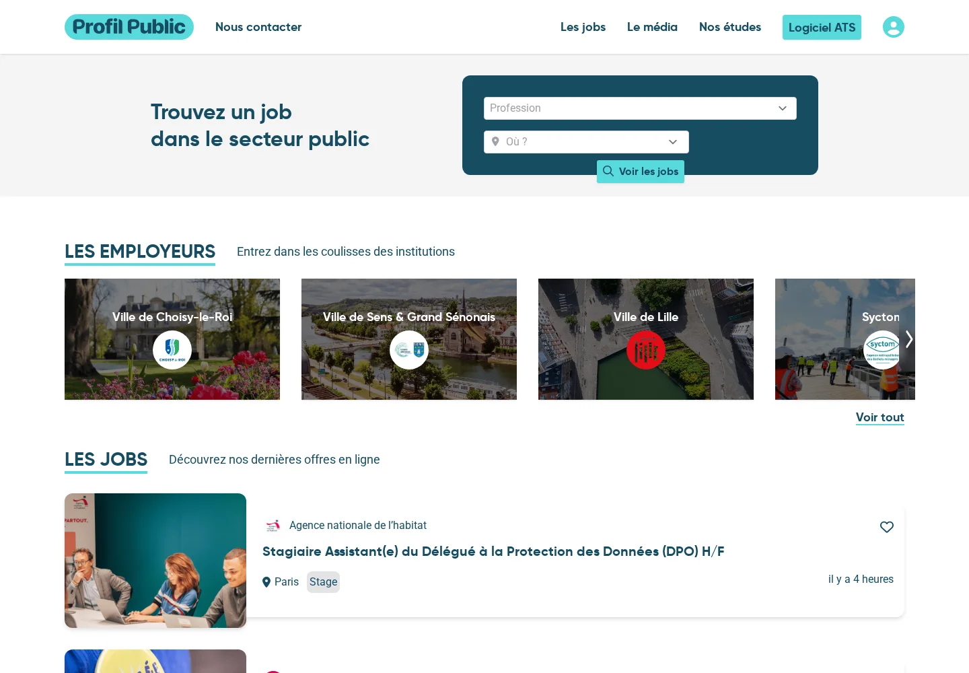Click the LES JOBS heading
969x673 pixels.
[x=106, y=460]
